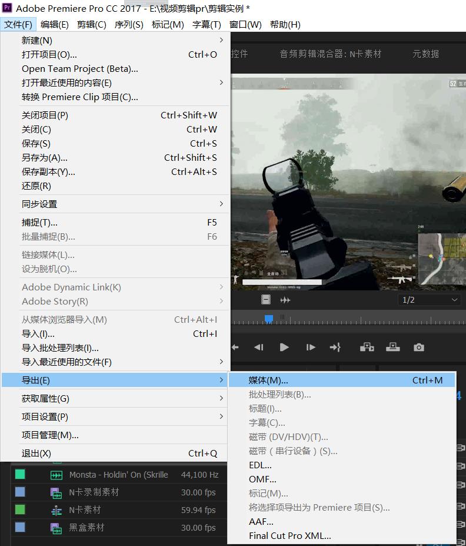
Task: Click the Drag Video Only filmstrip icon
Action: pos(266,300)
